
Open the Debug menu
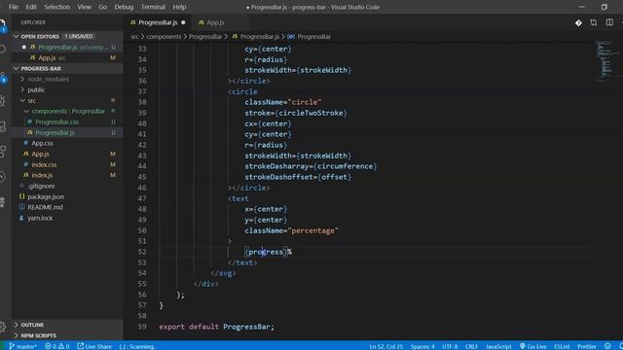click(124, 7)
